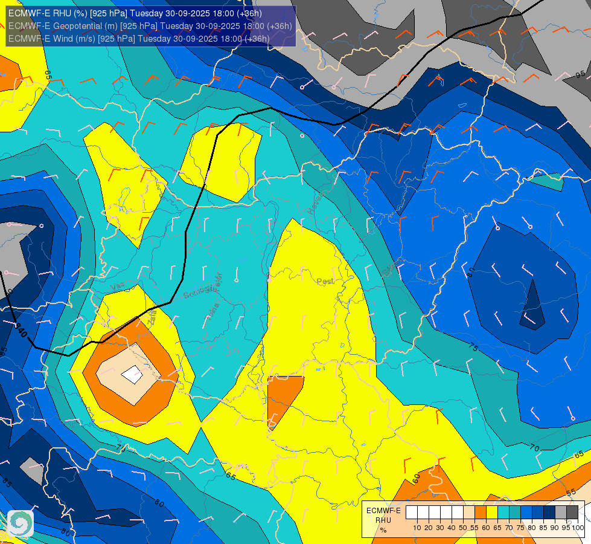The image size is (591, 544).
Task: Select the ECMWF-E RHU (%) title line
Action: point(135,13)
